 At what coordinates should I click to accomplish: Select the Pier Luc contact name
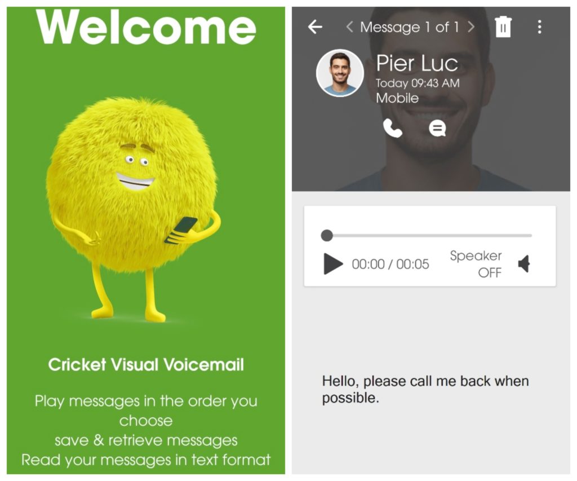click(x=417, y=63)
